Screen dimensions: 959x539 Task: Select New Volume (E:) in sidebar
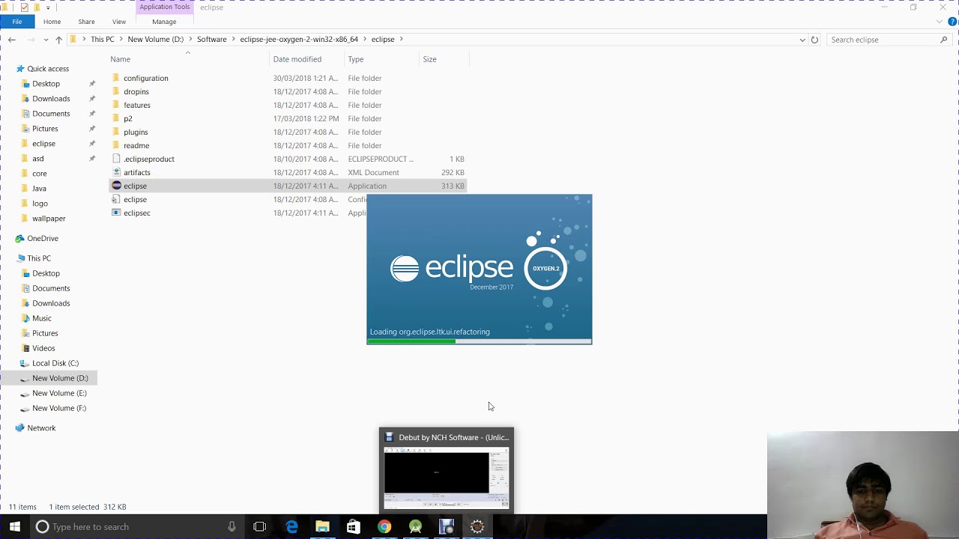pos(59,393)
